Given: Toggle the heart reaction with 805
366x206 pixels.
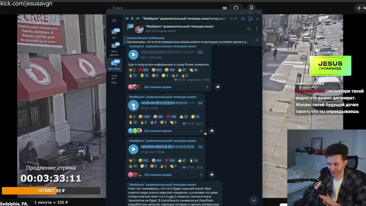Looking at the screenshot, I should coord(143,70).
